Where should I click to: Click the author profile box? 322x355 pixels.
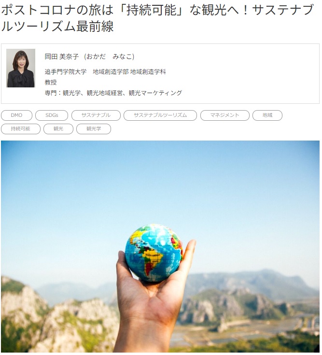(x=160, y=73)
